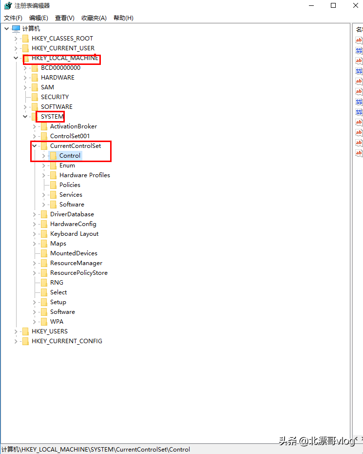This screenshot has width=363, height=454.
Task: Select the CurrentControlSet key label
Action: 76,146
